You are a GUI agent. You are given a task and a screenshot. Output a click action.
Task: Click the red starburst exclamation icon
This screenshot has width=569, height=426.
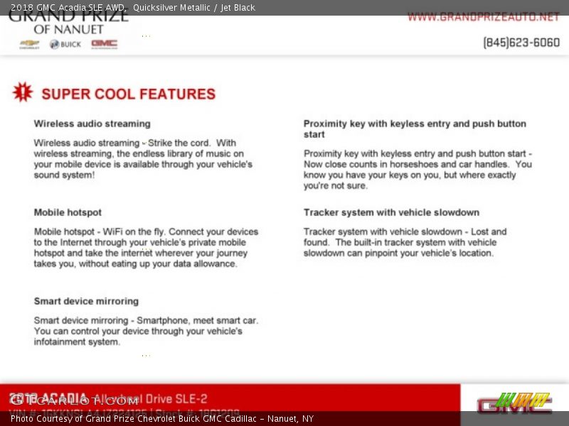pyautogui.click(x=23, y=92)
